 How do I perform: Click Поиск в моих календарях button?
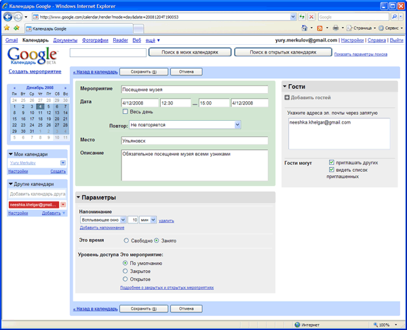click(x=190, y=52)
